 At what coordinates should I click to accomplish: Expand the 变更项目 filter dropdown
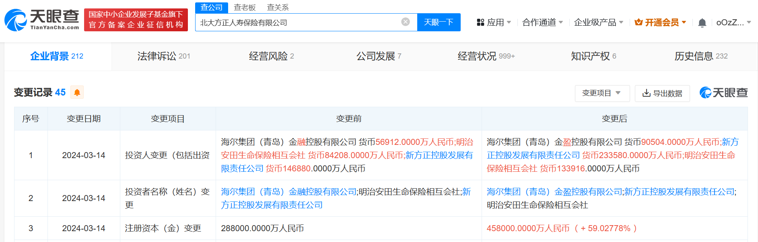click(x=601, y=93)
